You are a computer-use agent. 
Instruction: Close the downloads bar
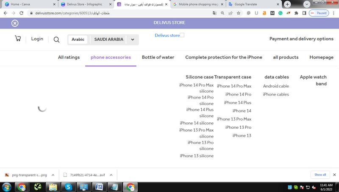[x=334, y=175]
